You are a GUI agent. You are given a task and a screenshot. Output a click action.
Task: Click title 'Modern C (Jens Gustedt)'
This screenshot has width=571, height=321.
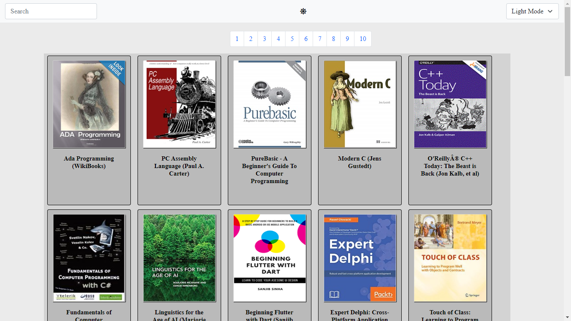(360, 162)
